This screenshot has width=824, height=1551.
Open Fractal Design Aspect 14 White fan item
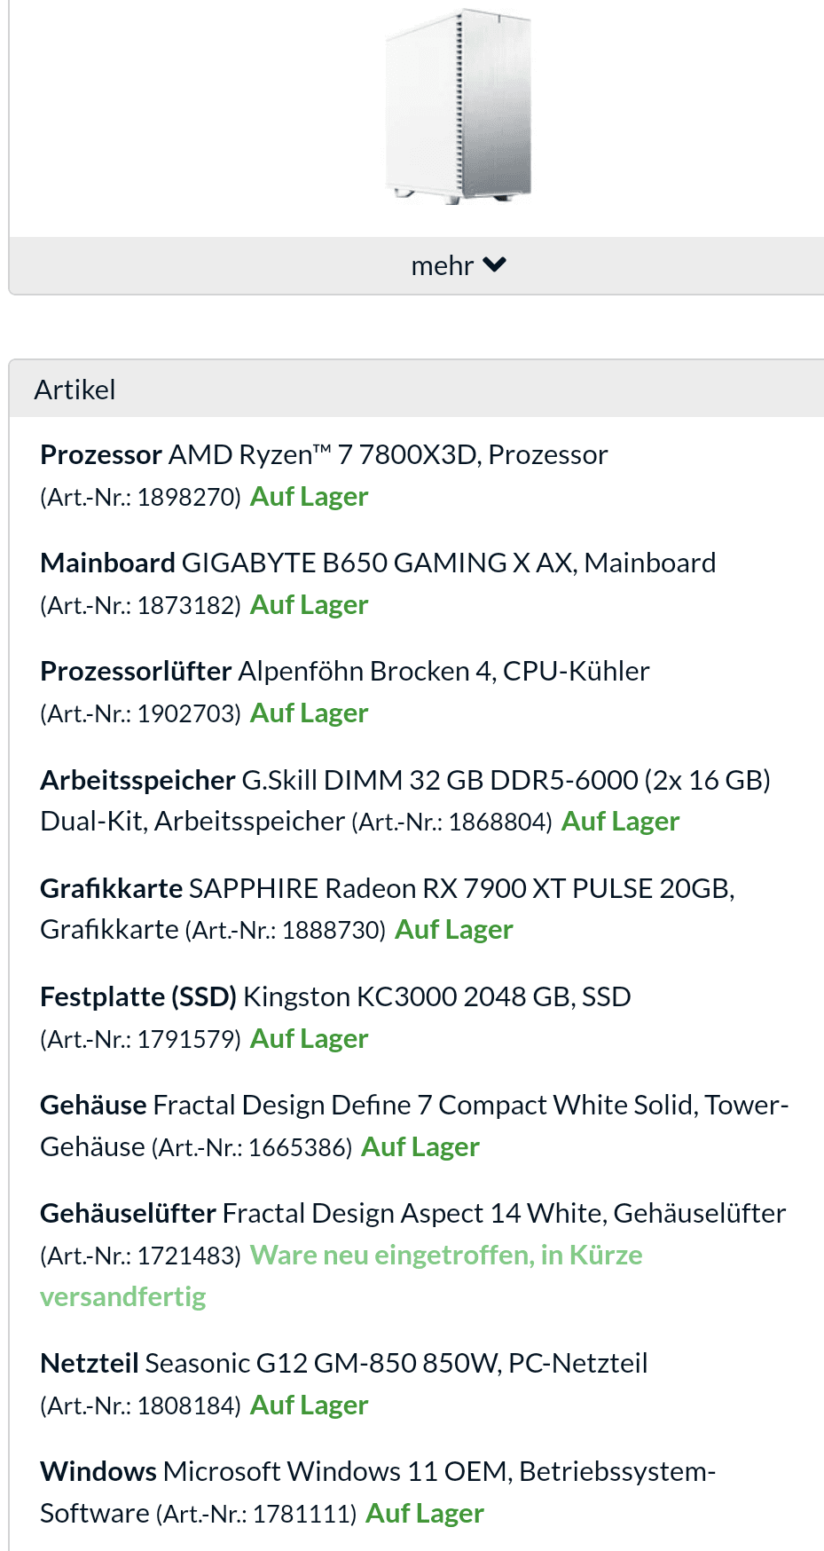(504, 1213)
